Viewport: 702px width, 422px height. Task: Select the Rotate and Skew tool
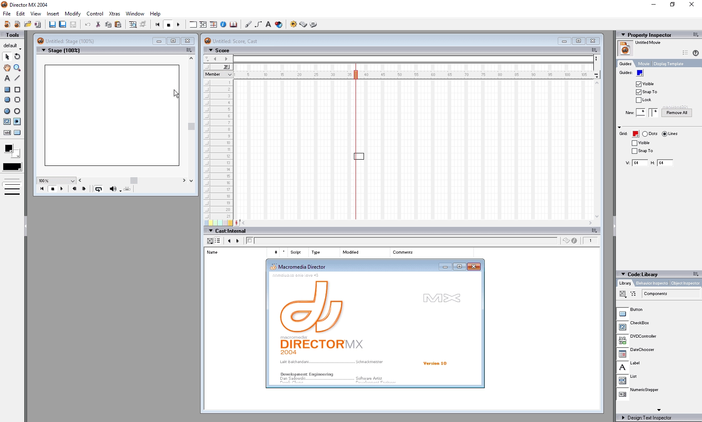[17, 57]
